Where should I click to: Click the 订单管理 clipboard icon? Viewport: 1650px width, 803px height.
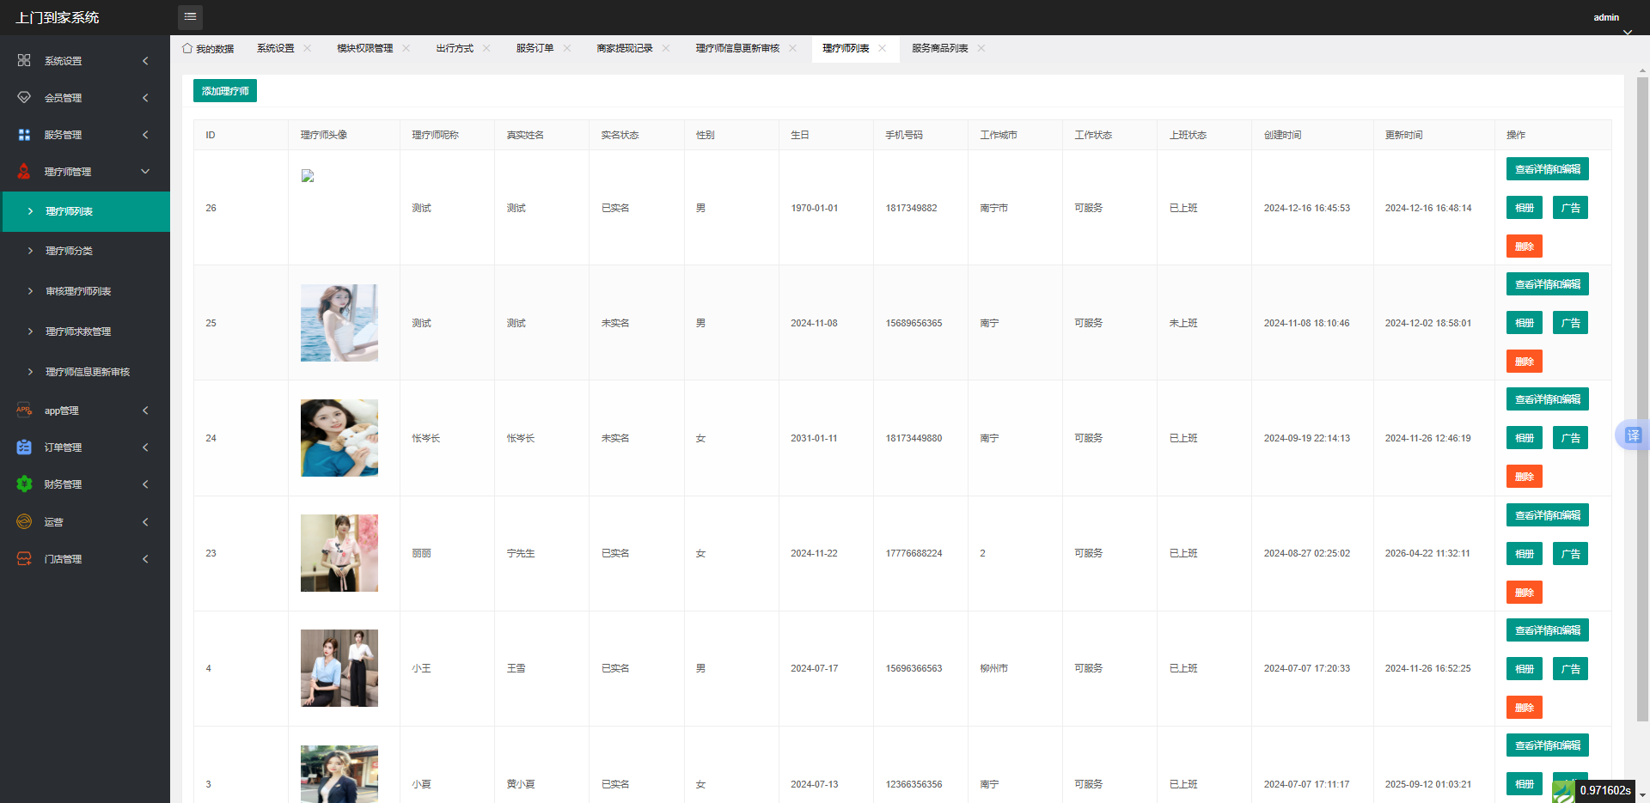point(24,447)
